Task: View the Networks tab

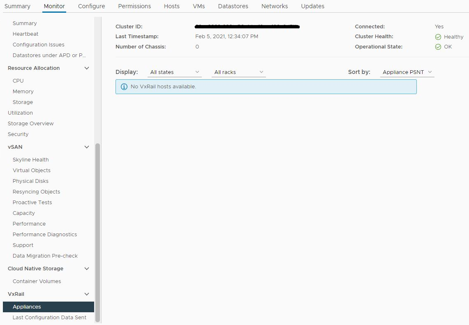Action: click(x=275, y=6)
